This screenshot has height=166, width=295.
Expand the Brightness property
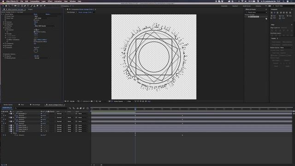coord(3,24)
